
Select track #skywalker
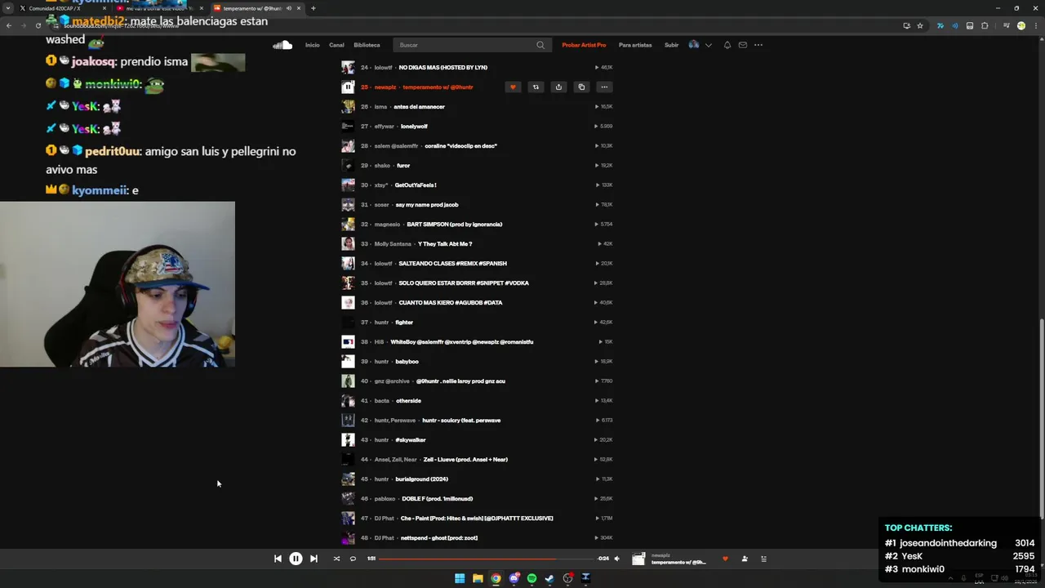click(411, 439)
